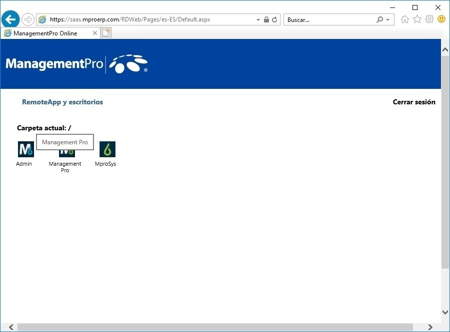Open Internet Explorer Tools with gear icon
Image resolution: width=450 pixels, height=332 pixels.
pos(429,19)
